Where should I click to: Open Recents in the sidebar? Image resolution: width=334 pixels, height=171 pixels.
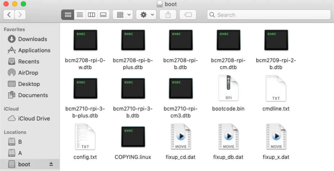pos(30,62)
